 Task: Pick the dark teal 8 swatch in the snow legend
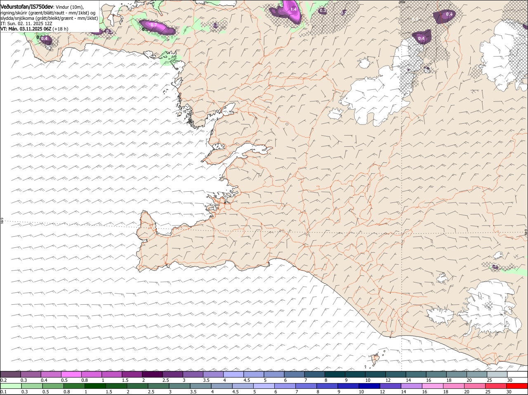click(335, 374)
